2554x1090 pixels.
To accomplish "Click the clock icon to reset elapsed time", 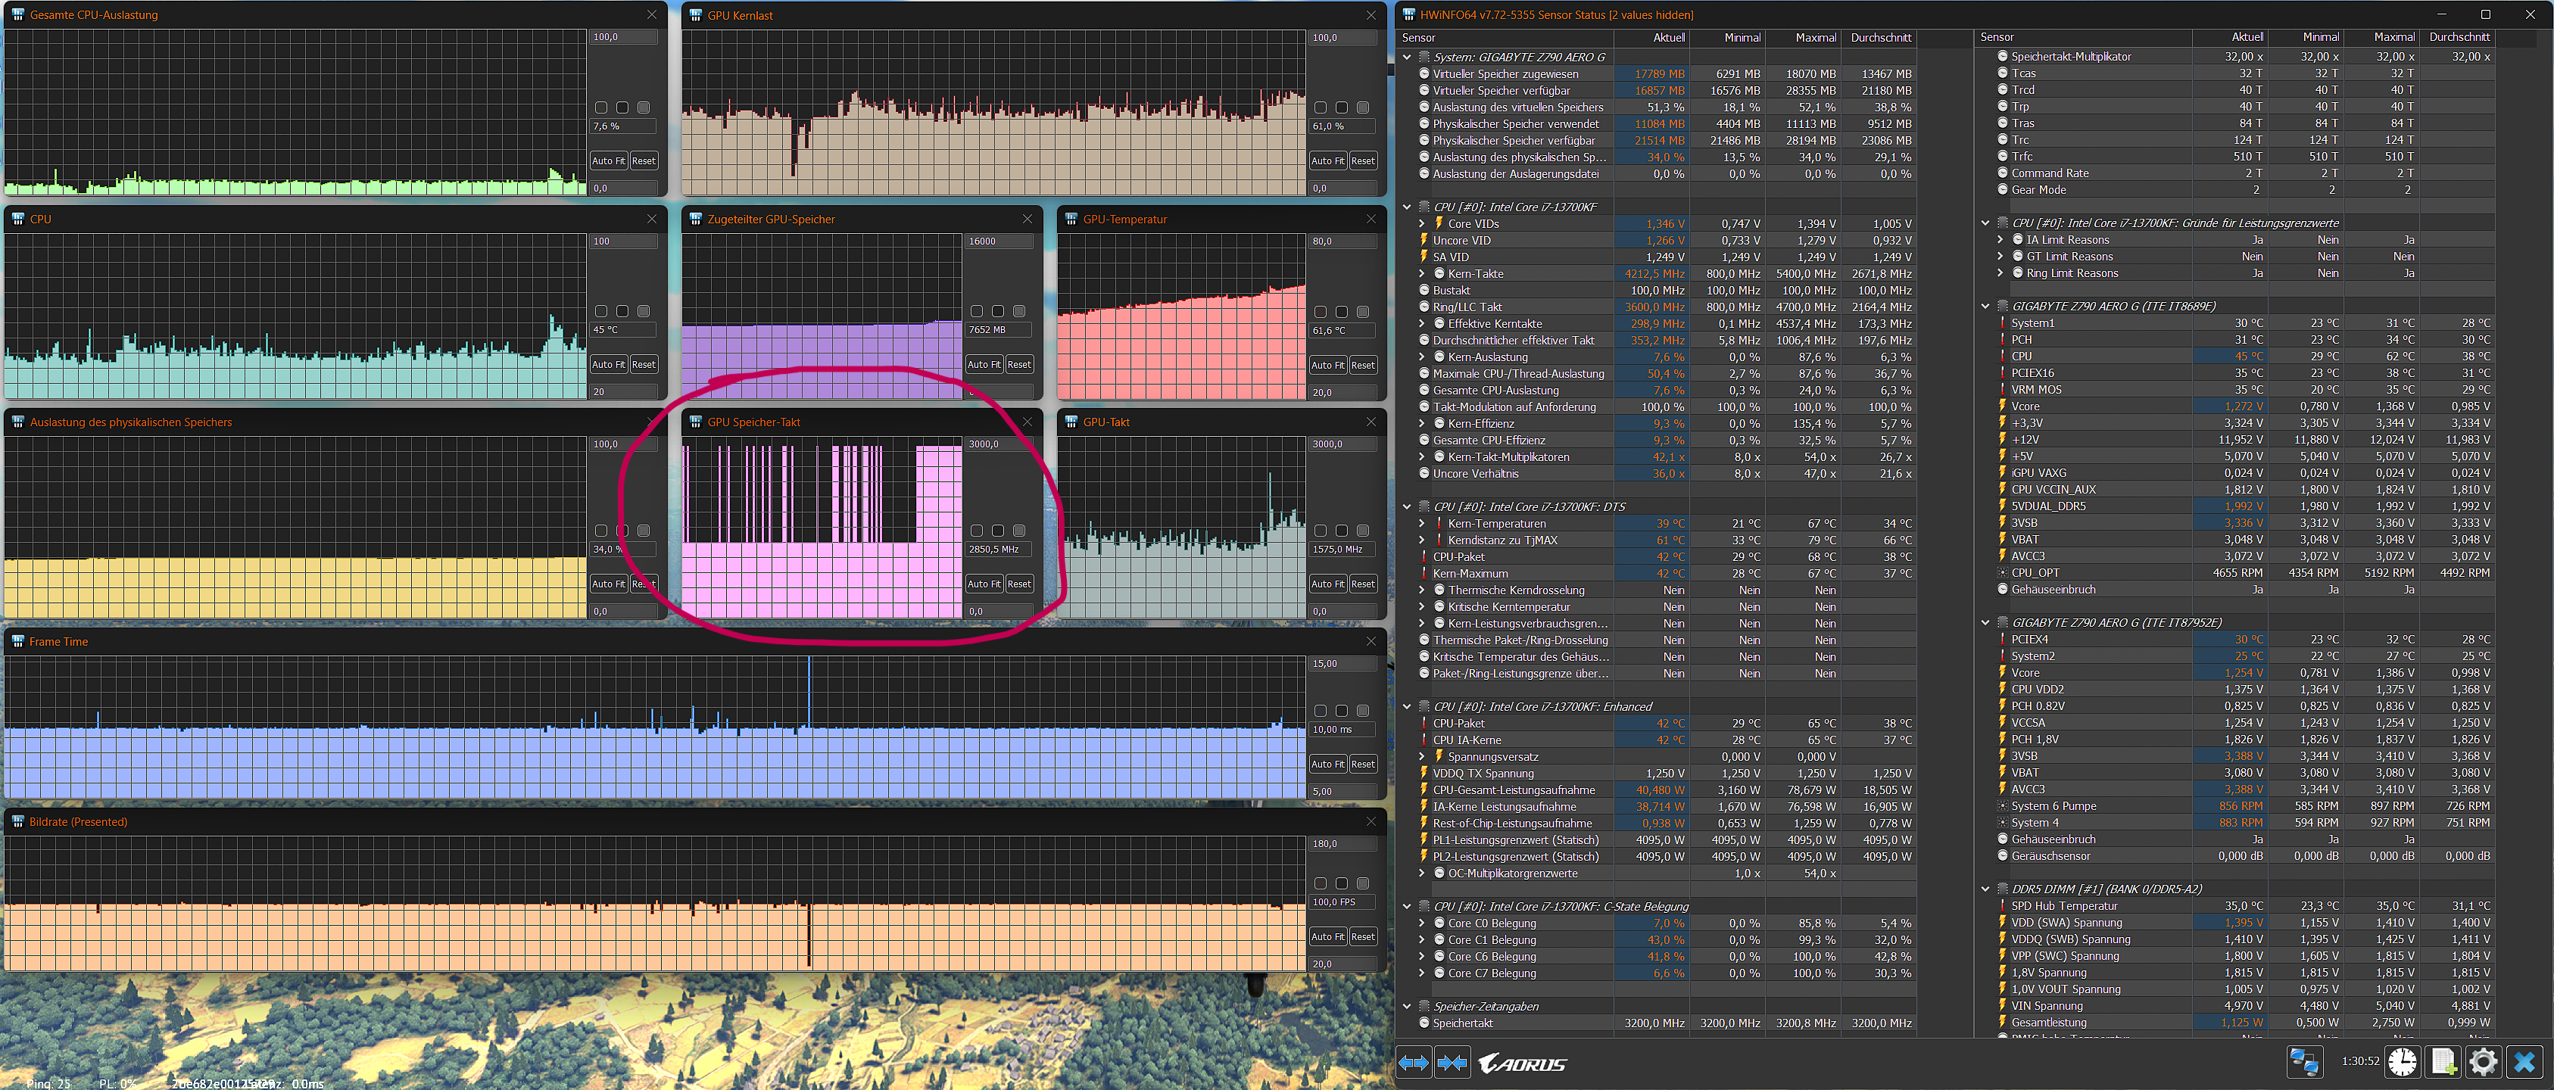I will click(2403, 1062).
